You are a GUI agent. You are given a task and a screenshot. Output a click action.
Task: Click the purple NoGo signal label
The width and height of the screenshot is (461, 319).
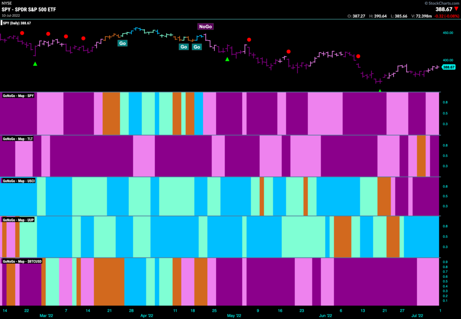(x=205, y=27)
